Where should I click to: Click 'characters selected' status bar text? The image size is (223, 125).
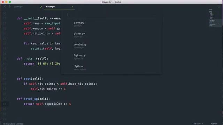point(13,124)
